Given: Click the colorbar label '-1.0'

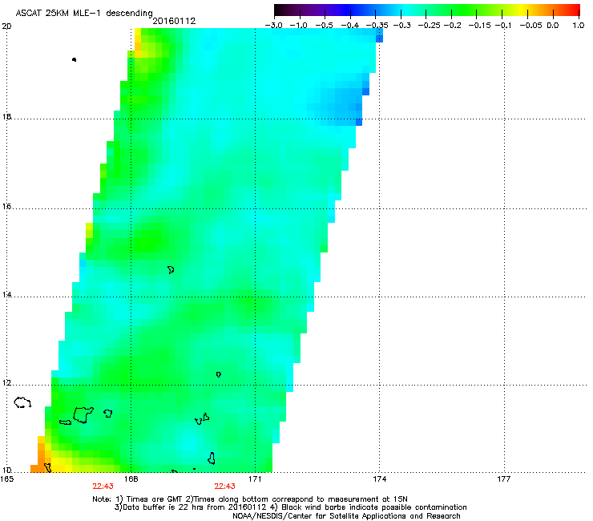Looking at the screenshot, I should coord(299,26).
